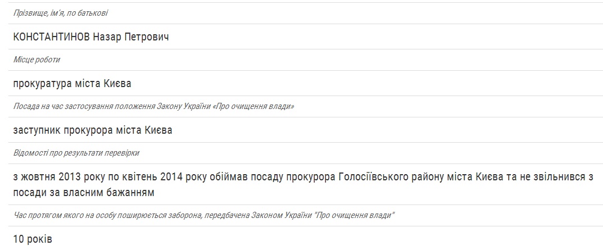Select the "прокуратура міста Києва" value

coord(72,84)
